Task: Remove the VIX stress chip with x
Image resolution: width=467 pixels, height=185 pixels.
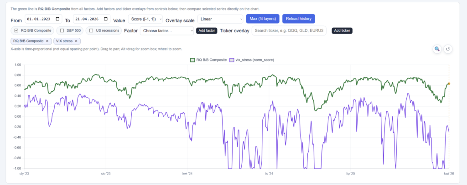Action: pyautogui.click(x=76, y=41)
